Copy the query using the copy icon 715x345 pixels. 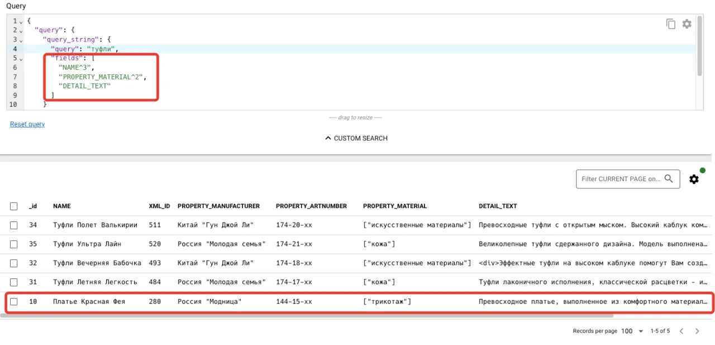tap(670, 24)
